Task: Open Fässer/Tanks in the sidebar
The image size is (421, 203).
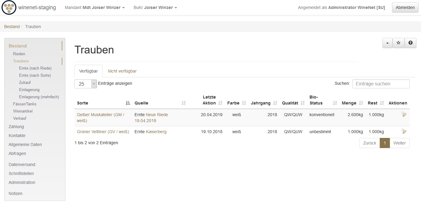Action: tap(25, 104)
